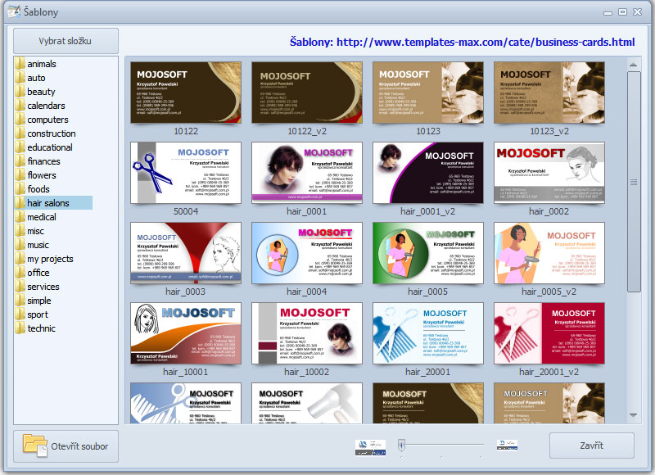Choose the office templates folder

coord(38,273)
